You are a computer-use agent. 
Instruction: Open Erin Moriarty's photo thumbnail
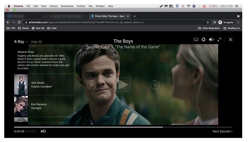pos(21,106)
